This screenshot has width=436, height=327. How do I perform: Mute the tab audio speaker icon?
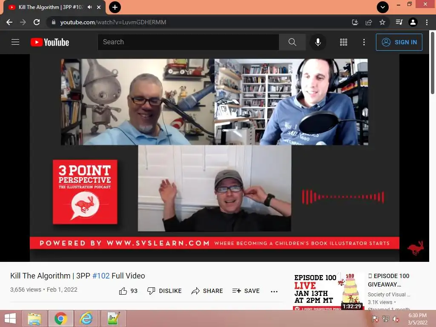(x=89, y=7)
